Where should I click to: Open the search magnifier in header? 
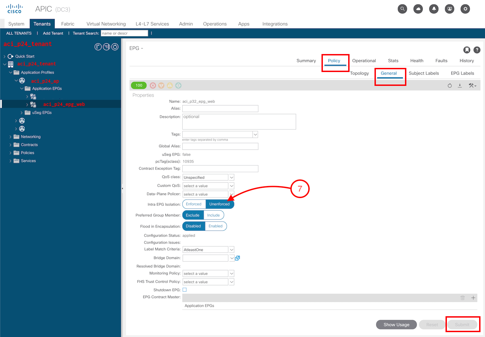click(402, 9)
